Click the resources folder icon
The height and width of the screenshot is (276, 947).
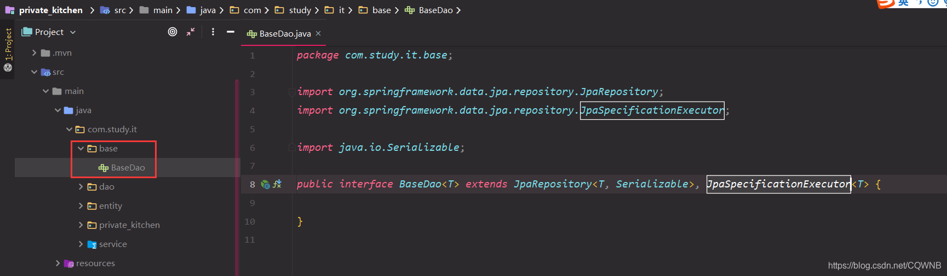pos(69,263)
